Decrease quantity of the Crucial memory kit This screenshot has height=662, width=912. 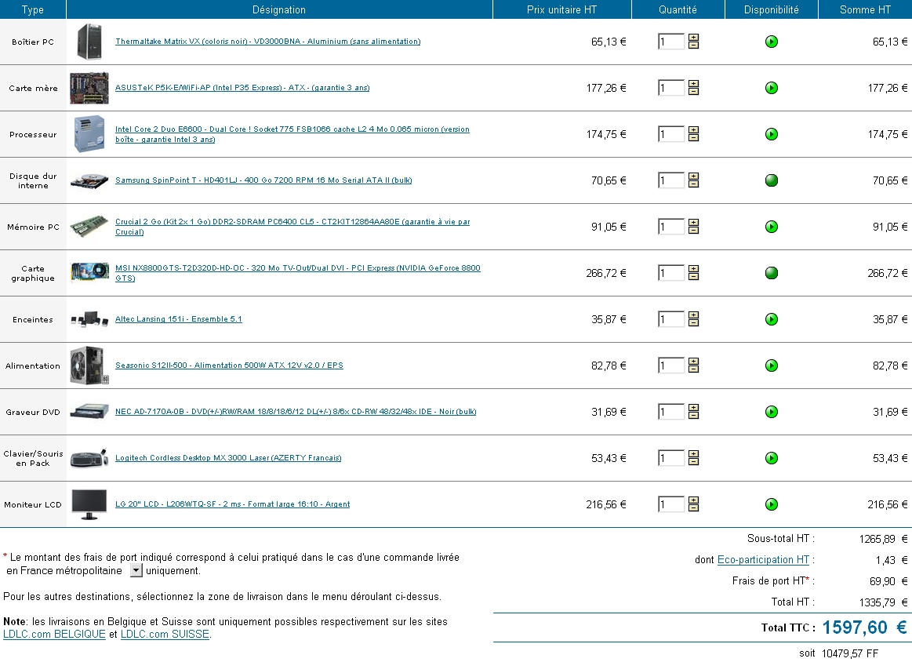(693, 231)
